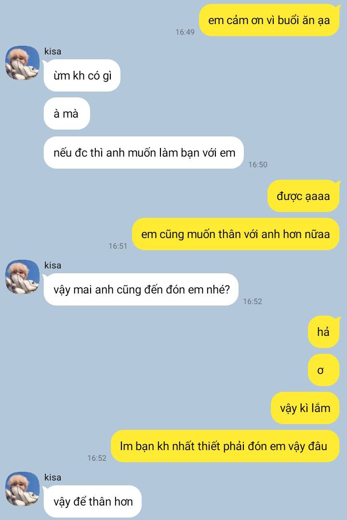Click the kisa name above "vậy để thân hơn"
Viewport: 347px width, 520px height.
tap(53, 477)
